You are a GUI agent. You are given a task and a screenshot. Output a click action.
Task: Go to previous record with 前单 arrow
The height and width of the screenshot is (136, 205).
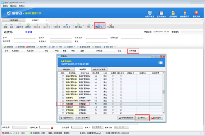6,26
